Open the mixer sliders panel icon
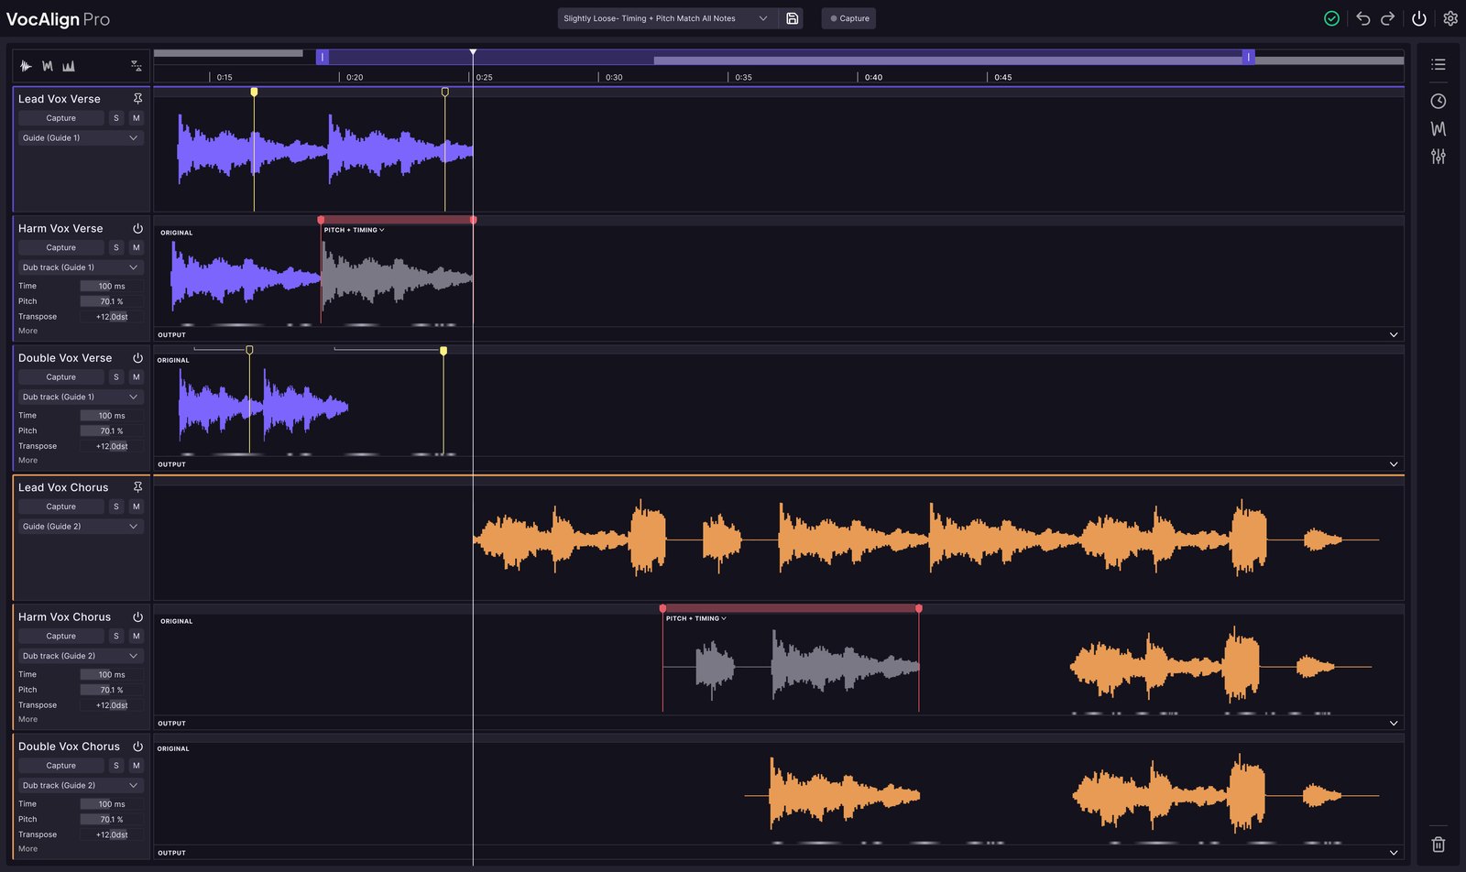This screenshot has height=872, width=1466. point(1439,157)
